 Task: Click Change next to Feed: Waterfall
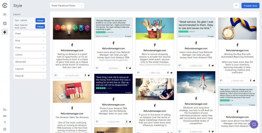[40, 26]
